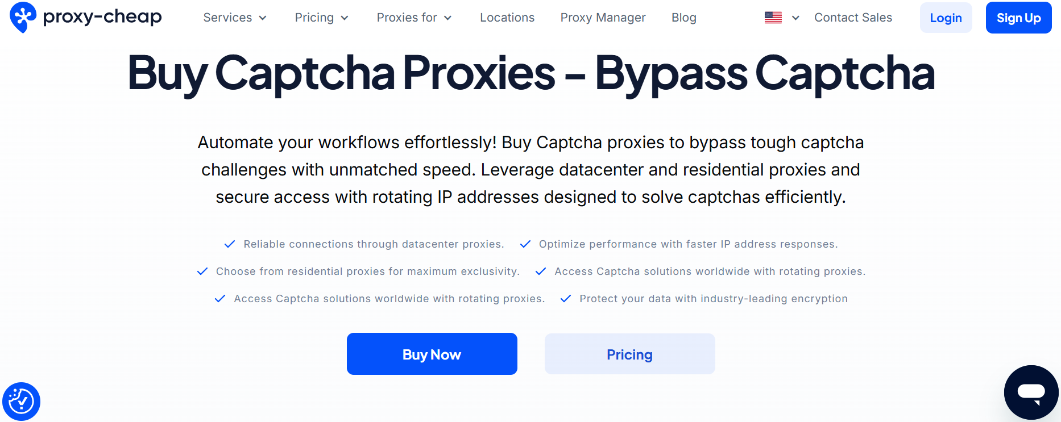Click the checkmark beside encryption benefit
This screenshot has height=422, width=1061.
(566, 298)
